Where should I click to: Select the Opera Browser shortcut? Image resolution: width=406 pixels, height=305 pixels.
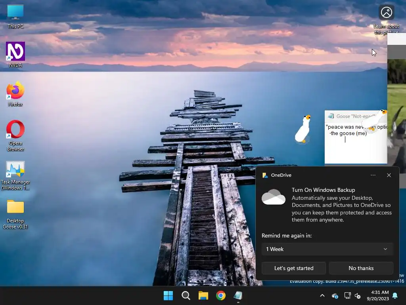15,135
